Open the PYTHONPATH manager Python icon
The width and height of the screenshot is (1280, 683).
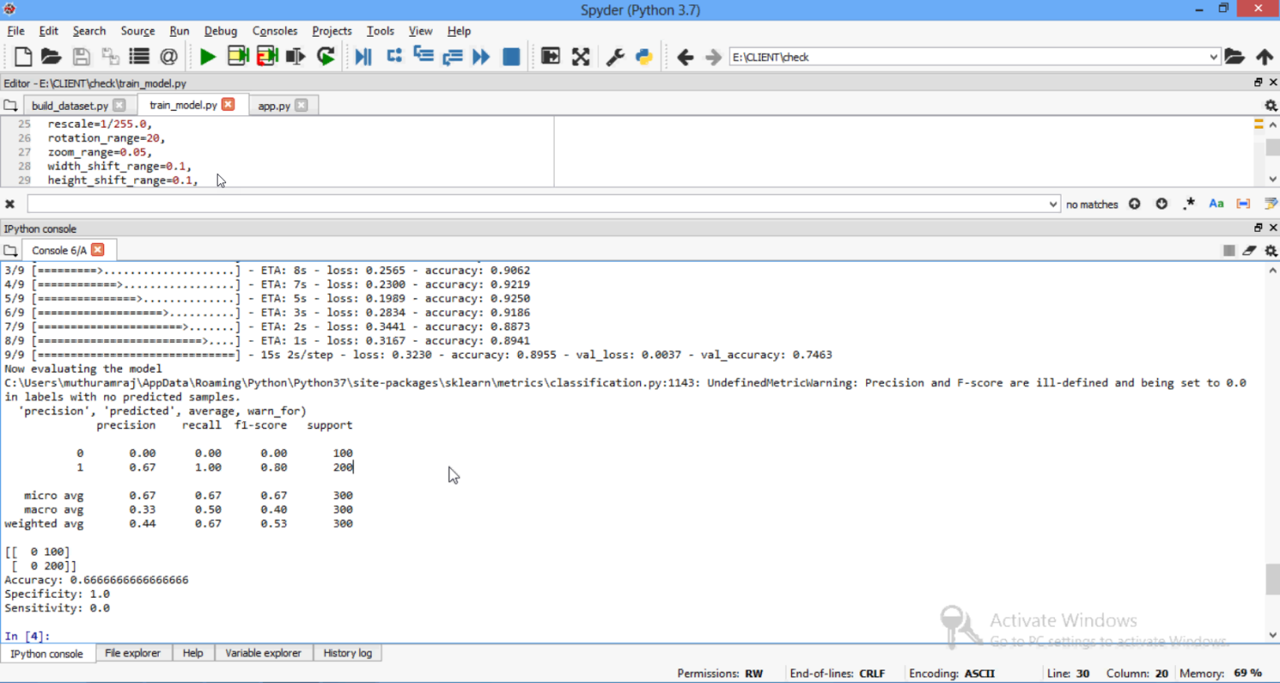click(644, 57)
